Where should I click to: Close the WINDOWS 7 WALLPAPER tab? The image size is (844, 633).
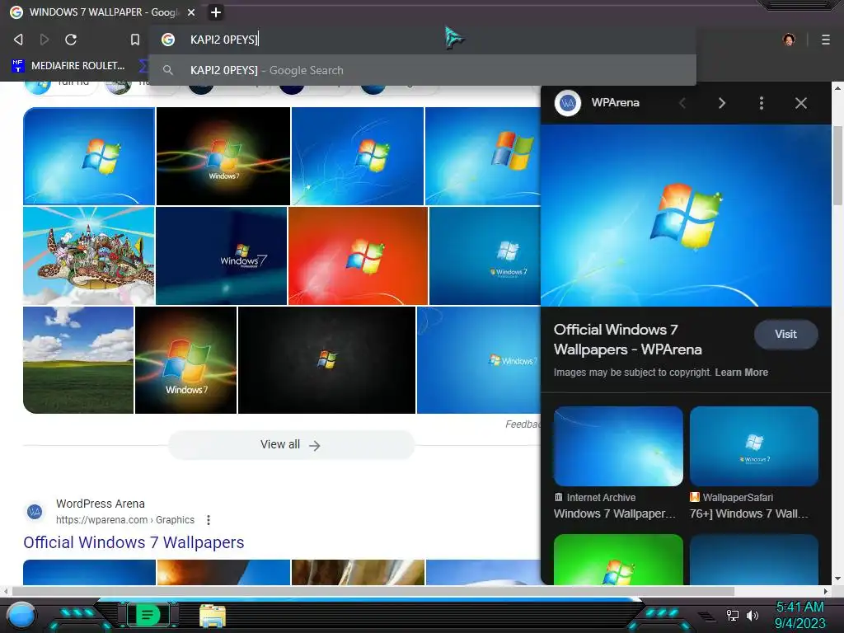point(191,12)
